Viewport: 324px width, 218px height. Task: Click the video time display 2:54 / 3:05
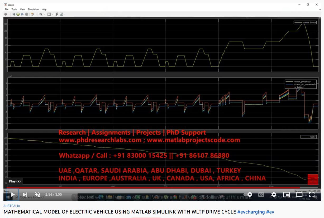pyautogui.click(x=53, y=195)
